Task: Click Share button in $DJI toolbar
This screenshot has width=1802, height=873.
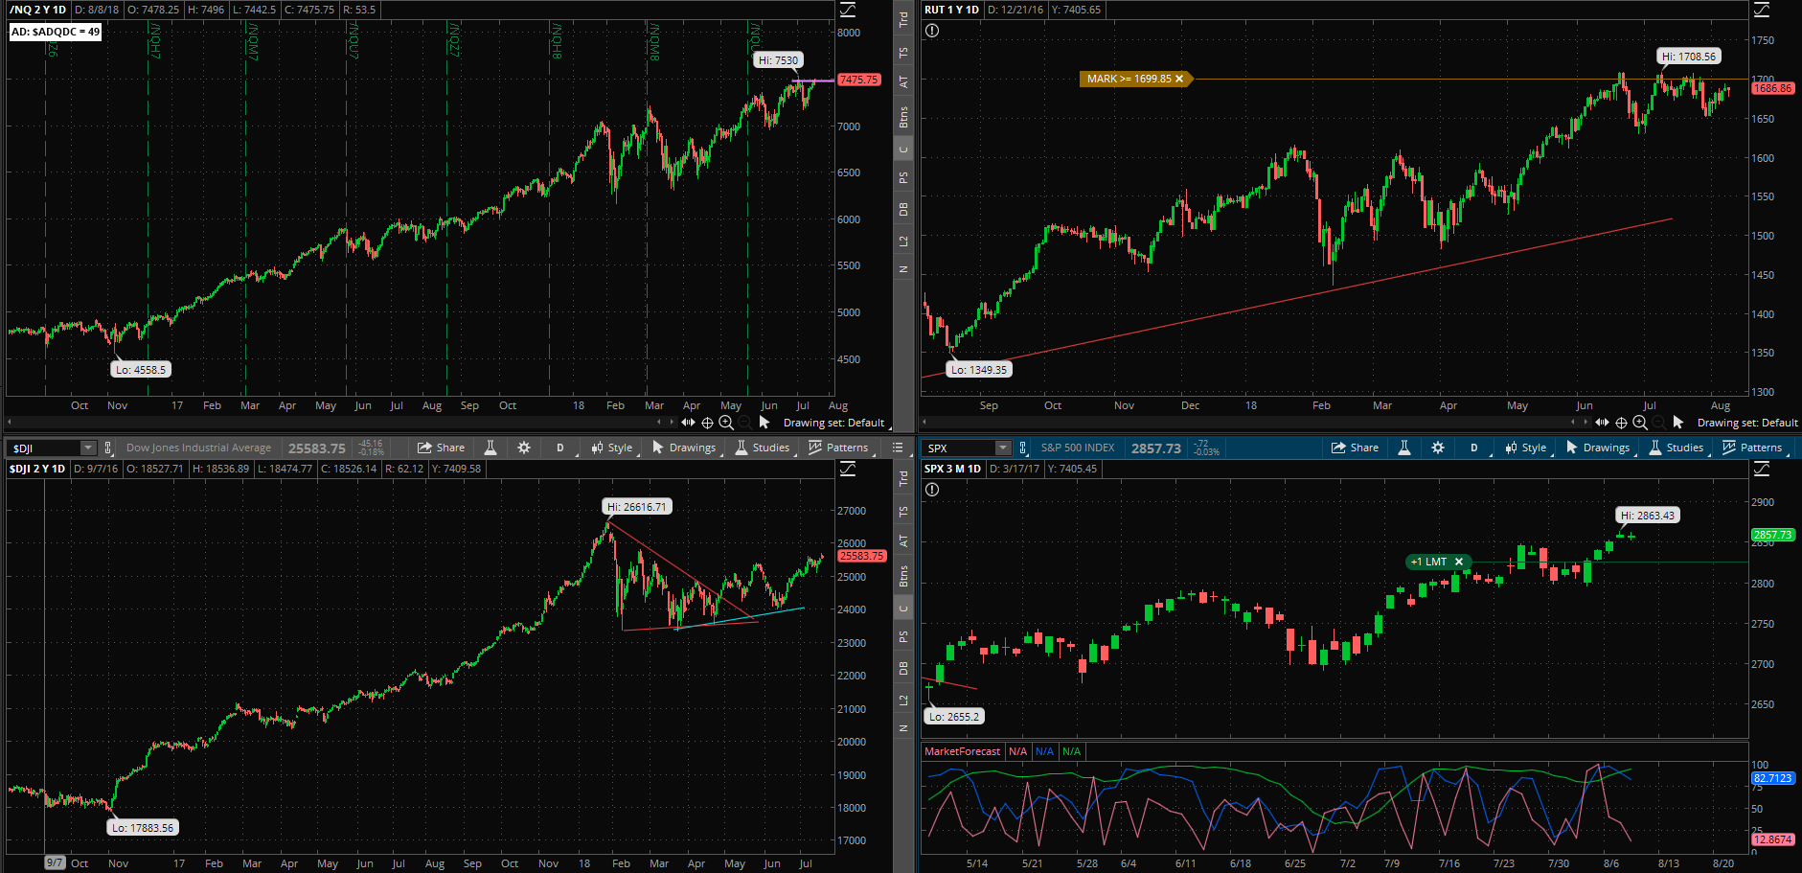Action: [441, 448]
